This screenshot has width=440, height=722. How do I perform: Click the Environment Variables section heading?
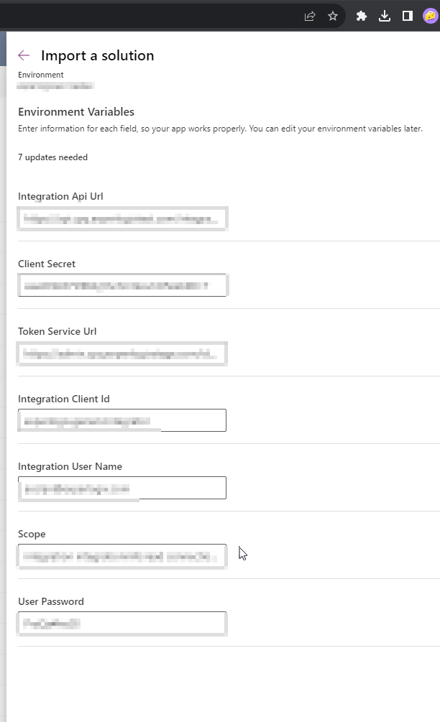point(76,112)
